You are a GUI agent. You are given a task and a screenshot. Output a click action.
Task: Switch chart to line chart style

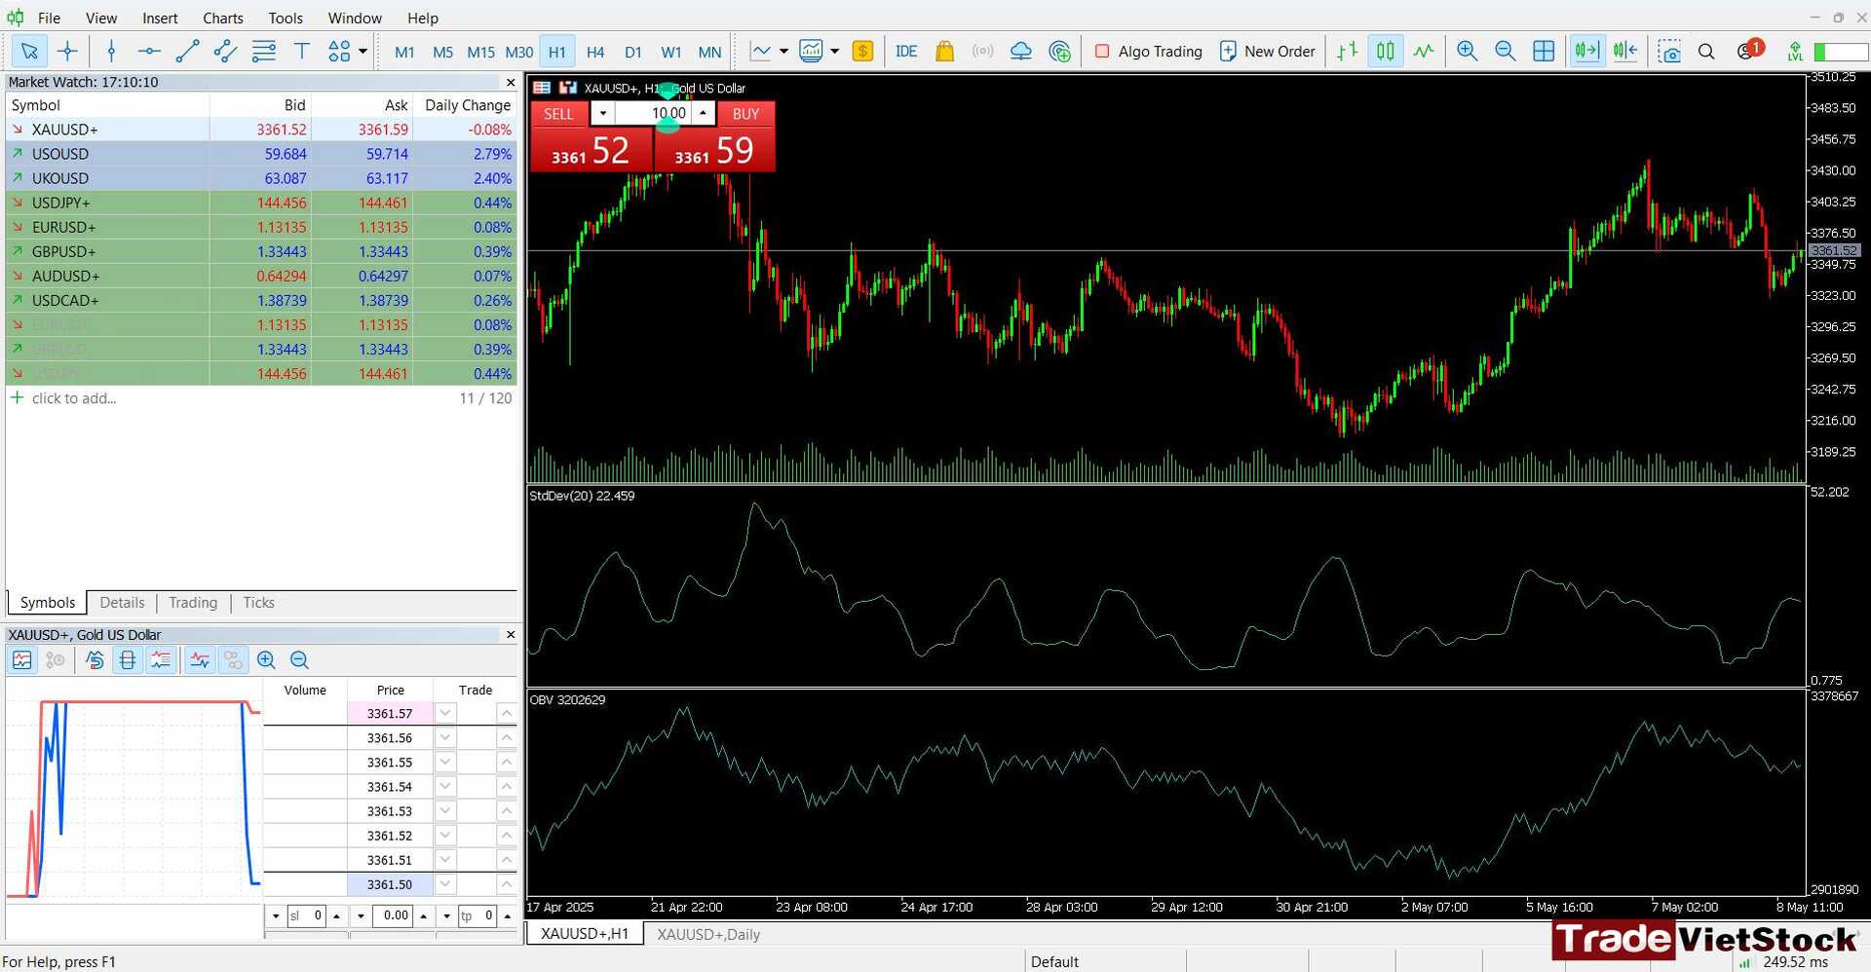tap(1424, 51)
